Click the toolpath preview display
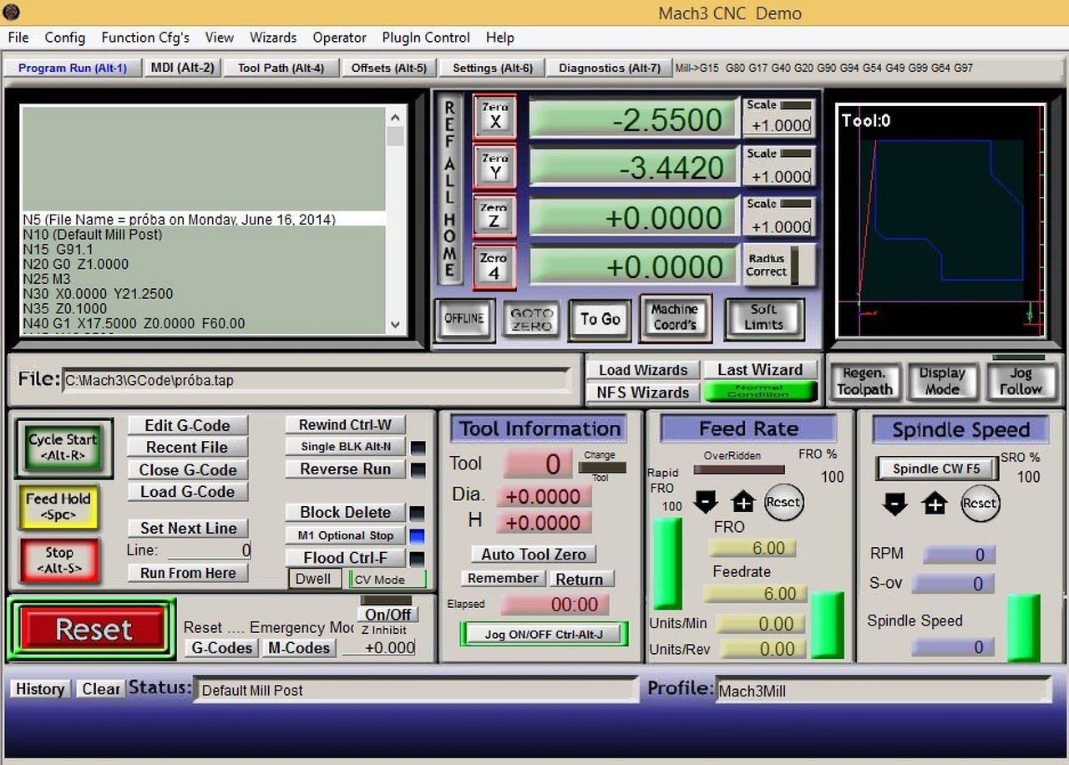 click(940, 221)
